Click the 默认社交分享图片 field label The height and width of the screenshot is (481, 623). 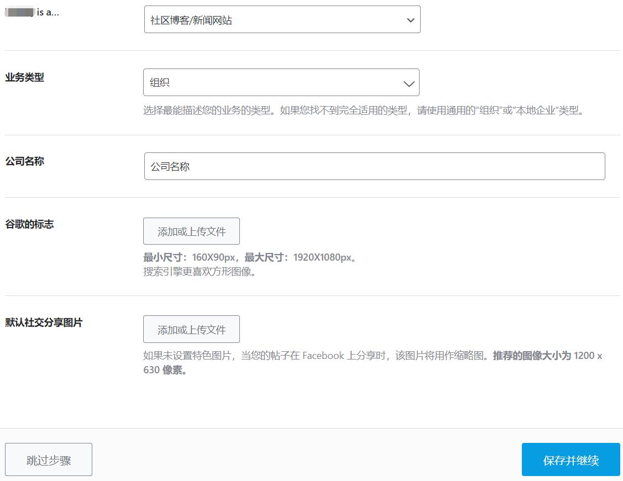(44, 323)
